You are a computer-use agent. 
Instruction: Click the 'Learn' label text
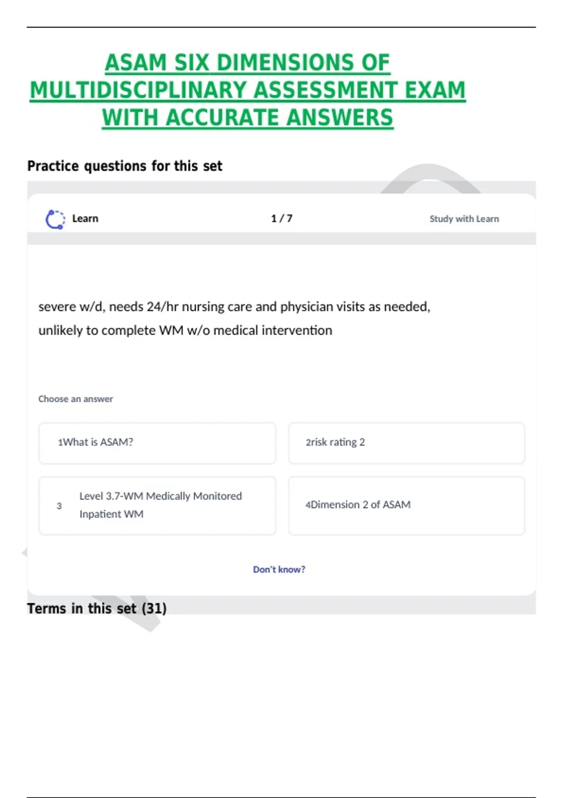click(x=85, y=219)
